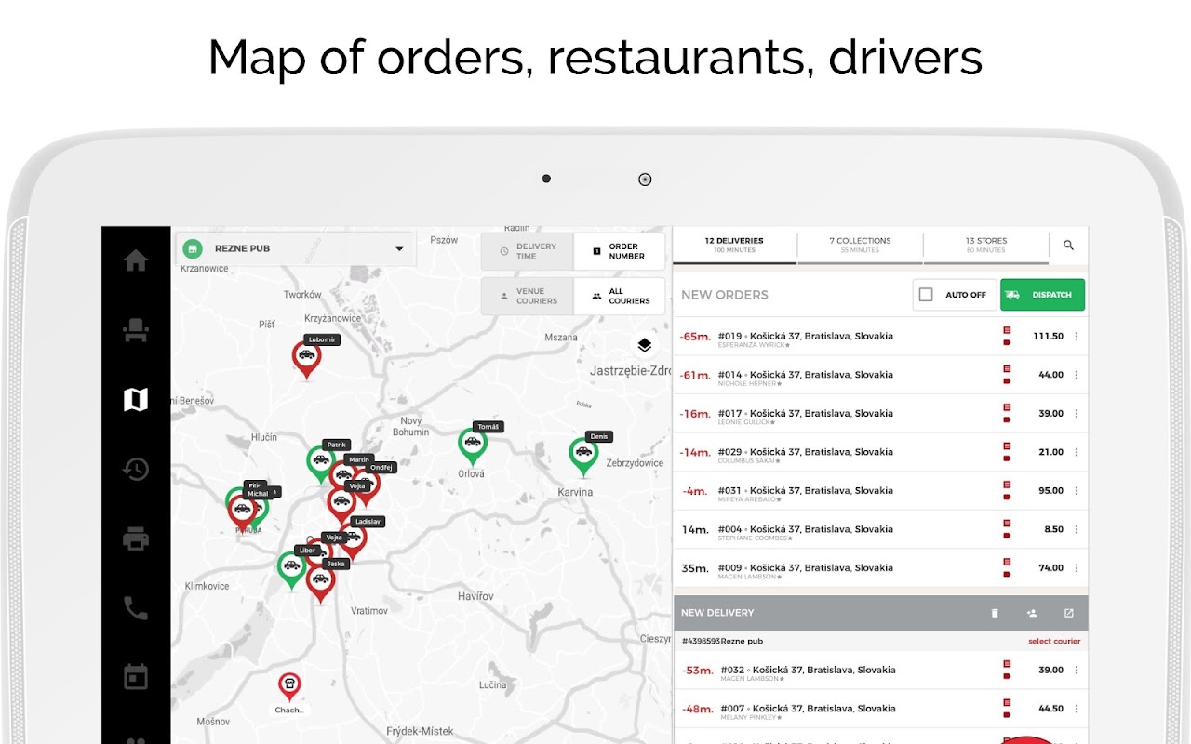Open the Home icon in the sidebar
The width and height of the screenshot is (1191, 744).
pos(136,260)
